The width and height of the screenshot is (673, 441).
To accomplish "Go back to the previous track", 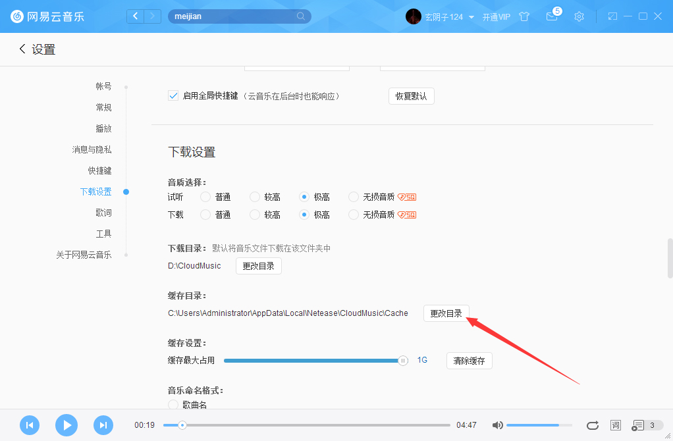I will [x=29, y=425].
